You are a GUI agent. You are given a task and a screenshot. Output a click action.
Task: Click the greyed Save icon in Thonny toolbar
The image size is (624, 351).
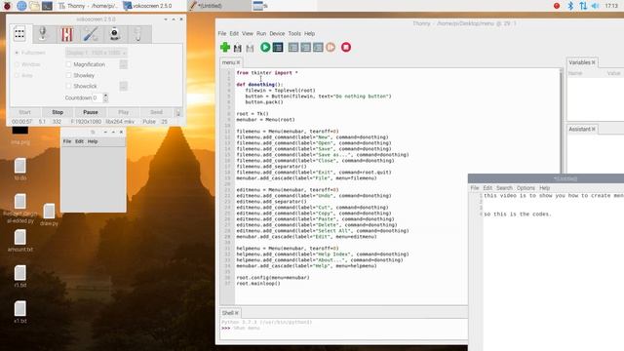point(250,48)
